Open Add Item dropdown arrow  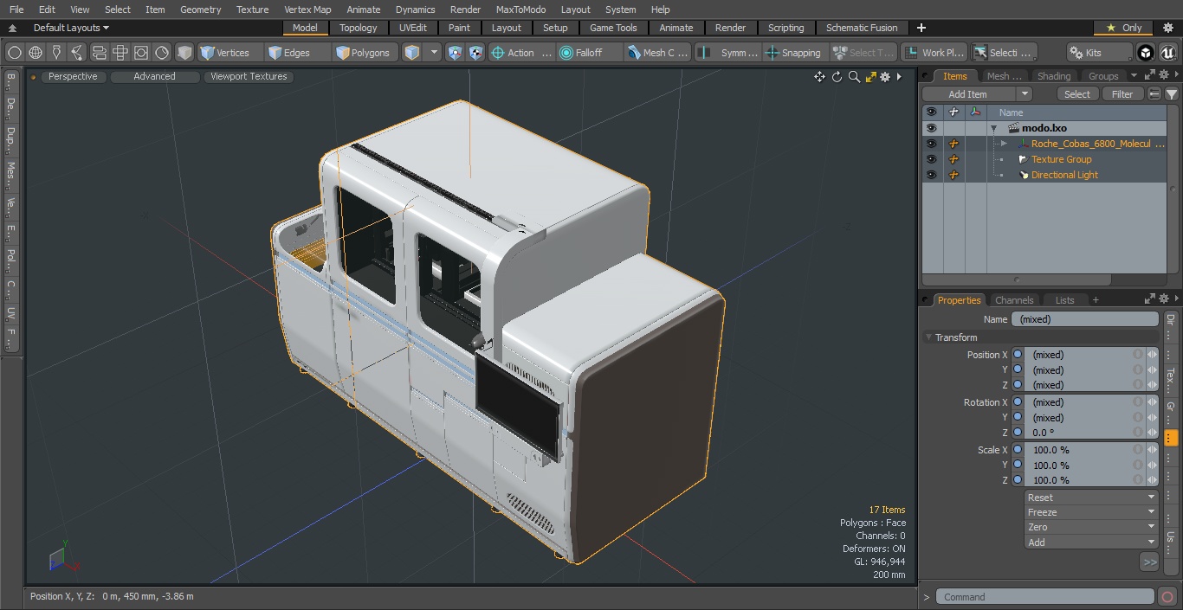pyautogui.click(x=1025, y=94)
